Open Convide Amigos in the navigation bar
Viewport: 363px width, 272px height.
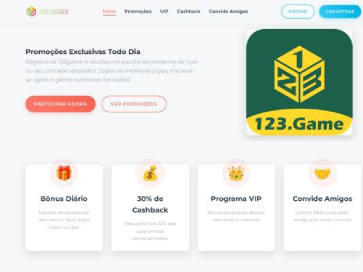point(229,11)
